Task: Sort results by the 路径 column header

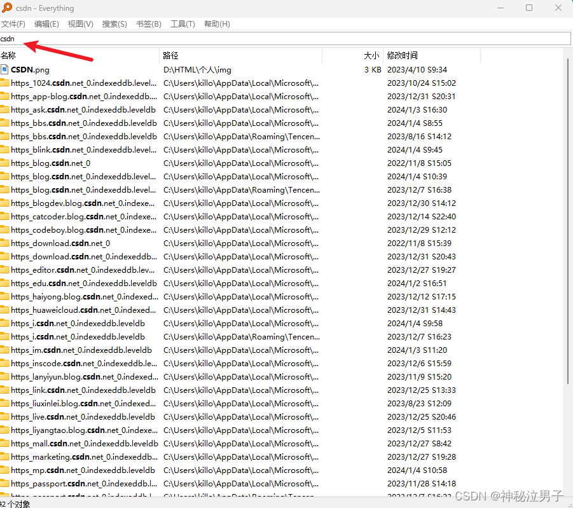Action: pyautogui.click(x=241, y=55)
